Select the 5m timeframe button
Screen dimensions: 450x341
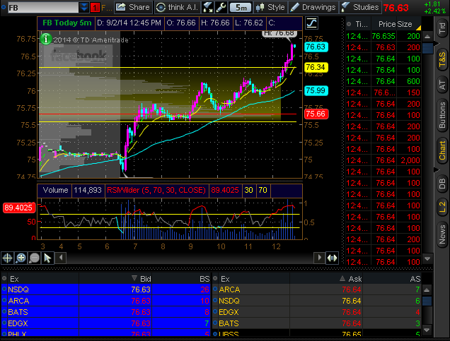pos(241,8)
